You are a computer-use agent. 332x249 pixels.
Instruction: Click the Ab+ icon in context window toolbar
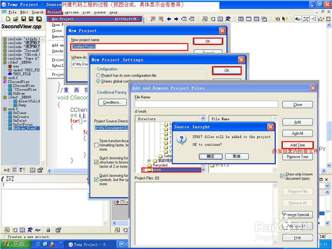coord(38,230)
